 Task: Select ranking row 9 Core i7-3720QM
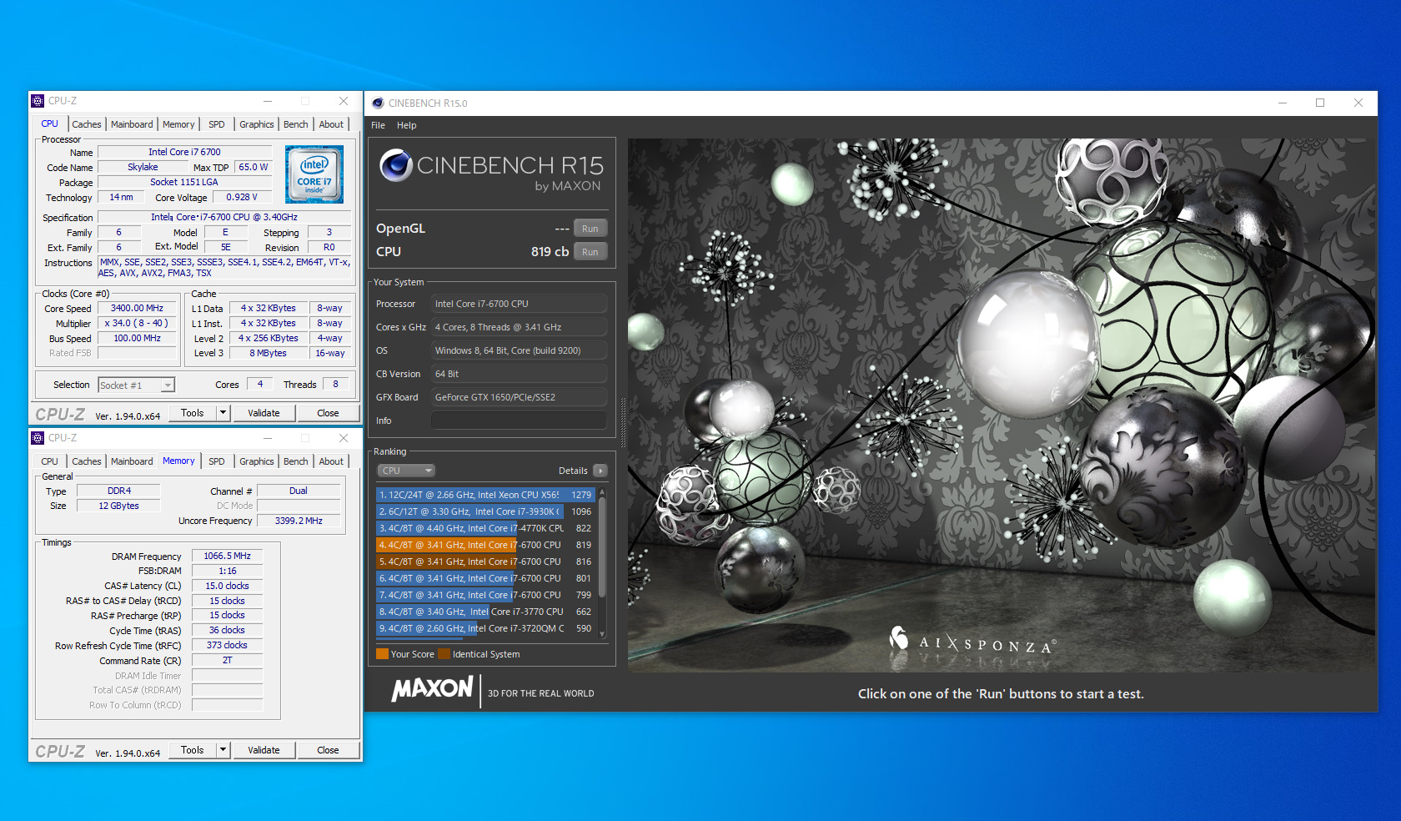pos(485,628)
